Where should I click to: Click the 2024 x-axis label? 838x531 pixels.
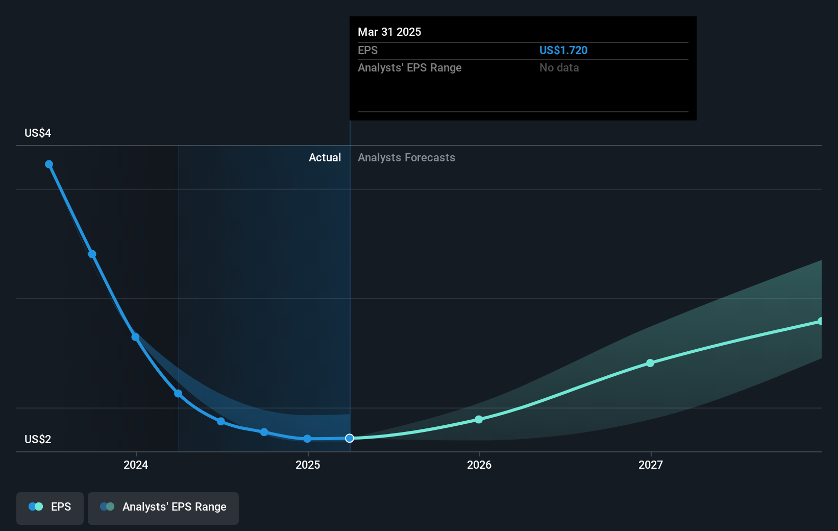click(x=136, y=465)
